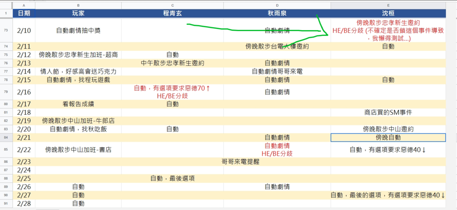457x210 pixels.
Task: Click the 秋雨泉 header cell
Action: [277, 13]
